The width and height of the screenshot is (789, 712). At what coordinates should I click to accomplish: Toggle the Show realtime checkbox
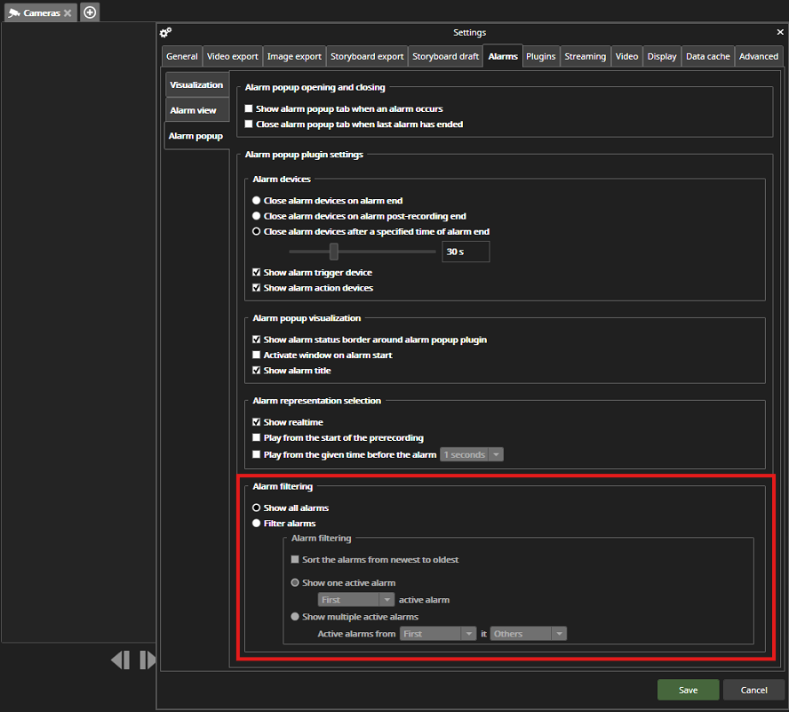257,422
